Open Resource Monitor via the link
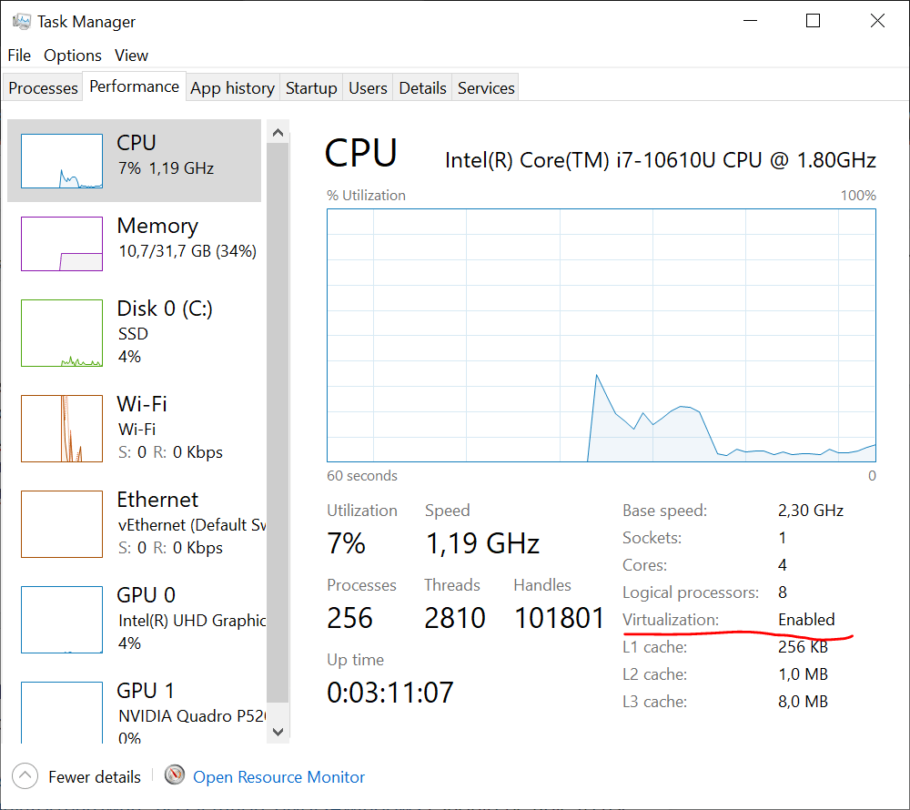 278,776
